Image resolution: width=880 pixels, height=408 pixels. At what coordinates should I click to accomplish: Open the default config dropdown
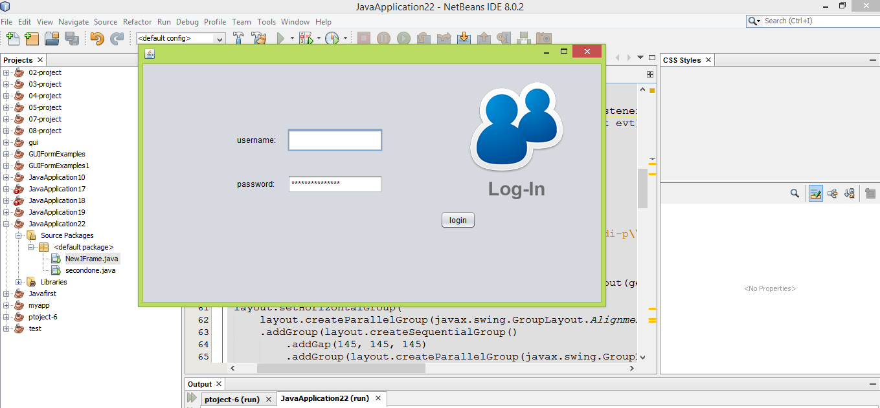[181, 38]
